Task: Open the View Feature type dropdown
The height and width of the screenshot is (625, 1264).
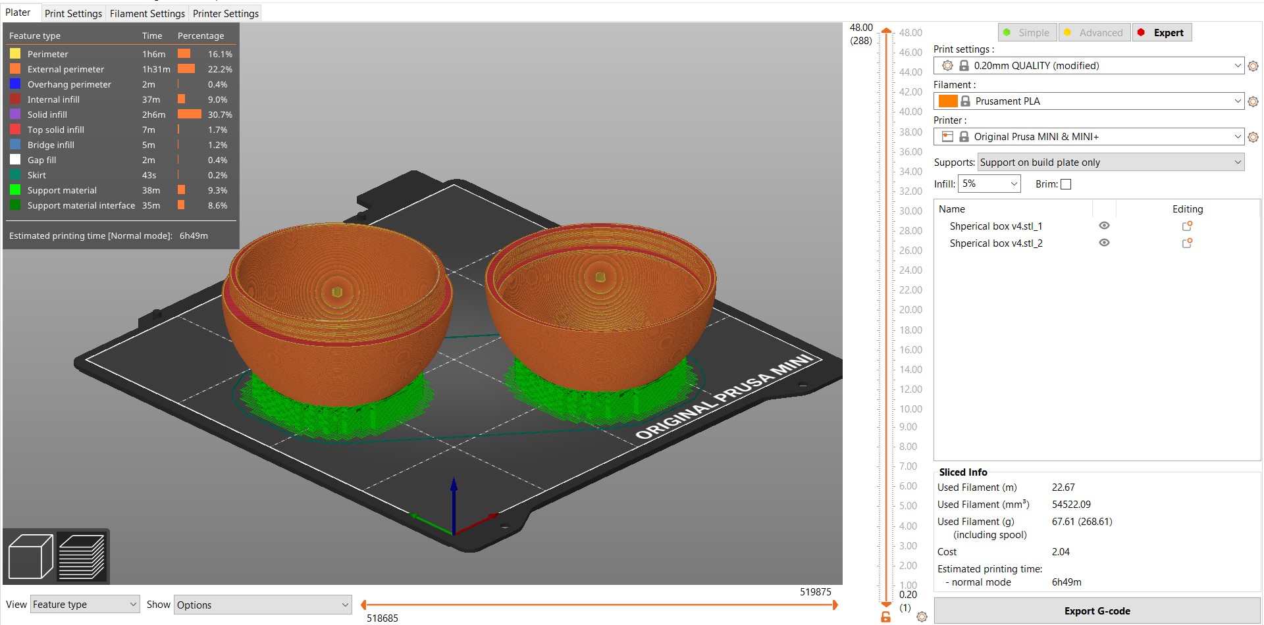Action: pos(85,605)
